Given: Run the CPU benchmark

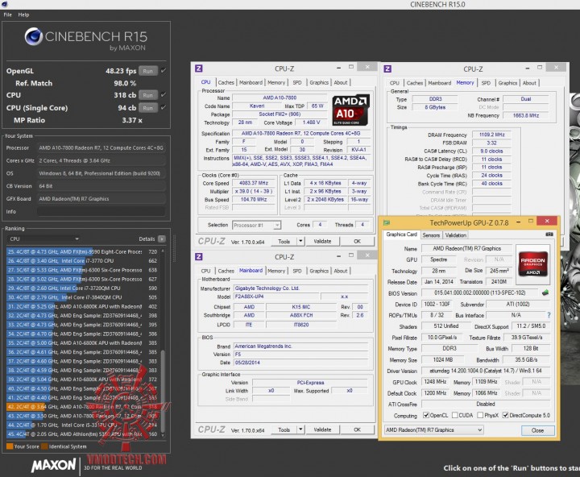Looking at the screenshot, I should [148, 95].
